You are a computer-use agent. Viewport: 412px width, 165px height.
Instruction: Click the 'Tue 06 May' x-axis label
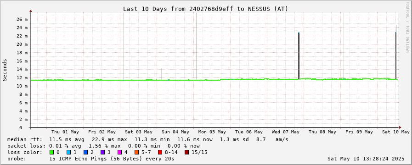[249, 132]
